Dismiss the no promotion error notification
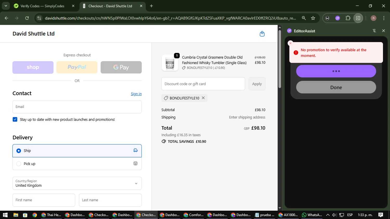The height and width of the screenshot is (219, 390). 290,43
